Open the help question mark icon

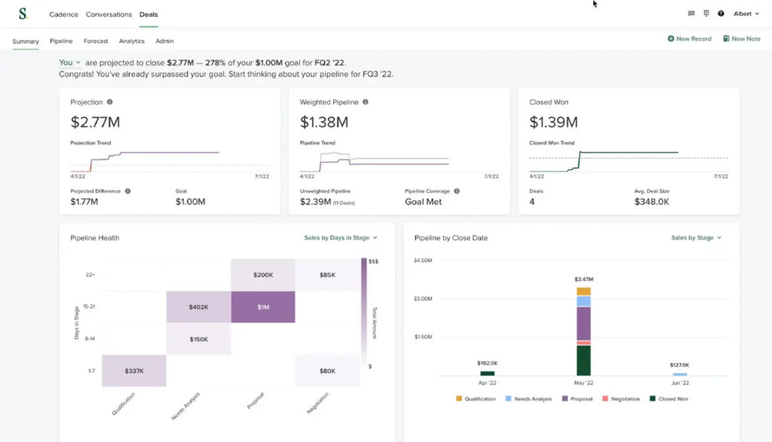pyautogui.click(x=721, y=14)
